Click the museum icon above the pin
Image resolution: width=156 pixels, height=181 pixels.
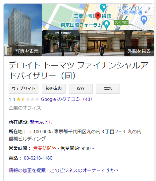[103, 8]
